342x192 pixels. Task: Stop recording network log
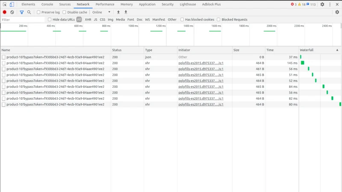coord(5,12)
